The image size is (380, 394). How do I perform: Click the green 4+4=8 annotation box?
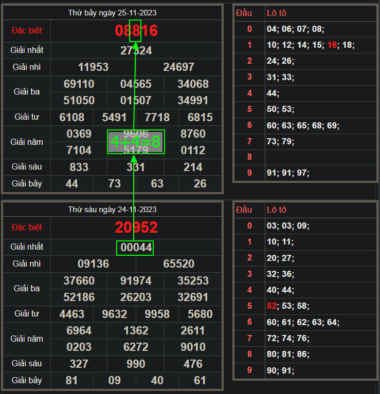(136, 142)
